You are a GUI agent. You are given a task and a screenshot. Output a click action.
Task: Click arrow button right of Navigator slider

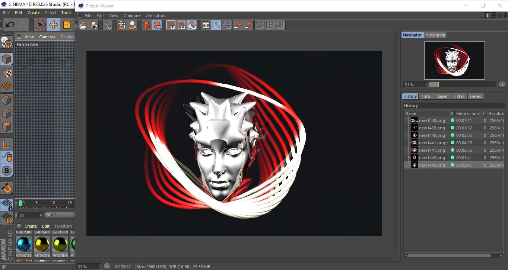502,85
